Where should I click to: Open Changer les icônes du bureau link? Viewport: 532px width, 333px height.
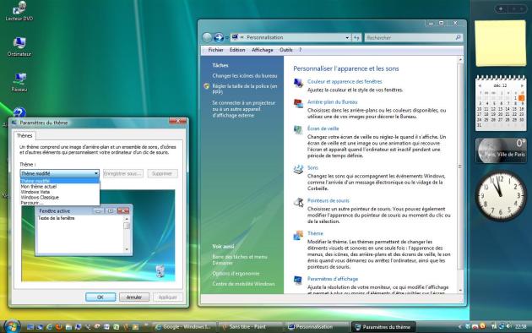[245, 76]
